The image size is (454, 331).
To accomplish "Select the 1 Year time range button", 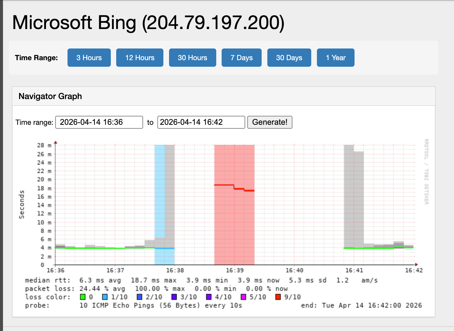I will click(335, 57).
